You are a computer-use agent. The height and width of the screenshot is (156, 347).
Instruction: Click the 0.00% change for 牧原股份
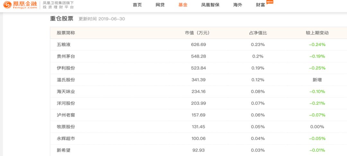click(317, 127)
